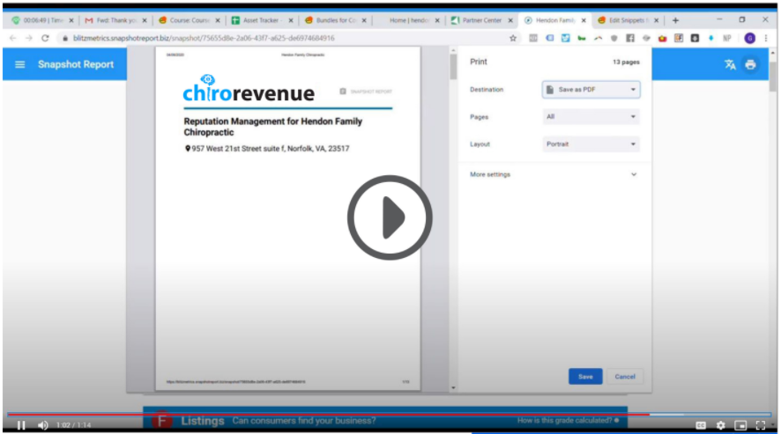Open video settings gear icon
Screen dimensions: 781x434
click(720, 425)
